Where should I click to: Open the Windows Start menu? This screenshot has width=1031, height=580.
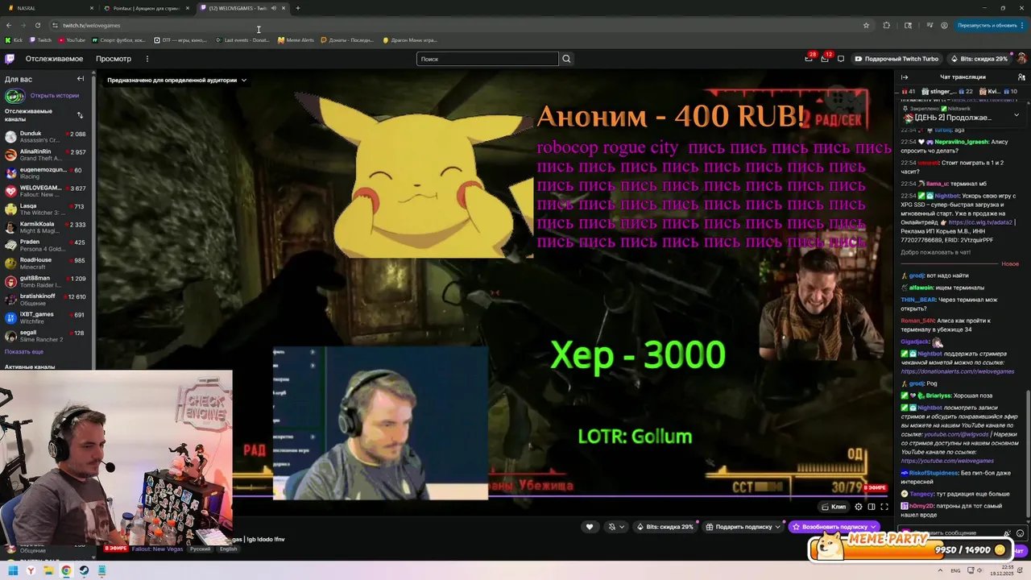[13, 570]
